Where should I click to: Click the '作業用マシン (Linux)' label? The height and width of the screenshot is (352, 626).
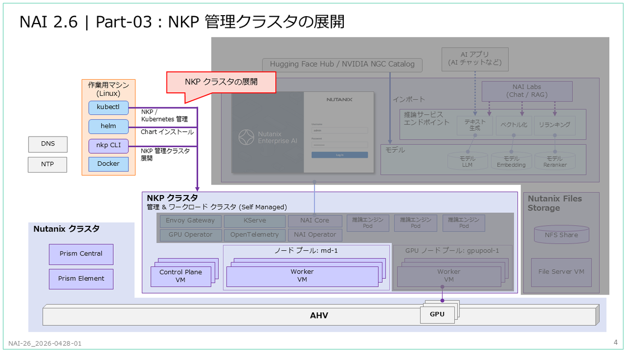(x=109, y=89)
